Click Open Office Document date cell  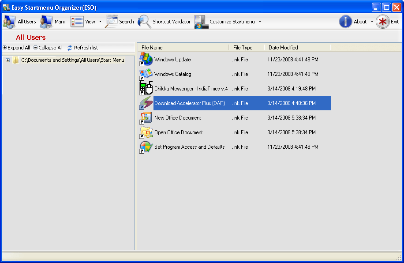pyautogui.click(x=292, y=132)
